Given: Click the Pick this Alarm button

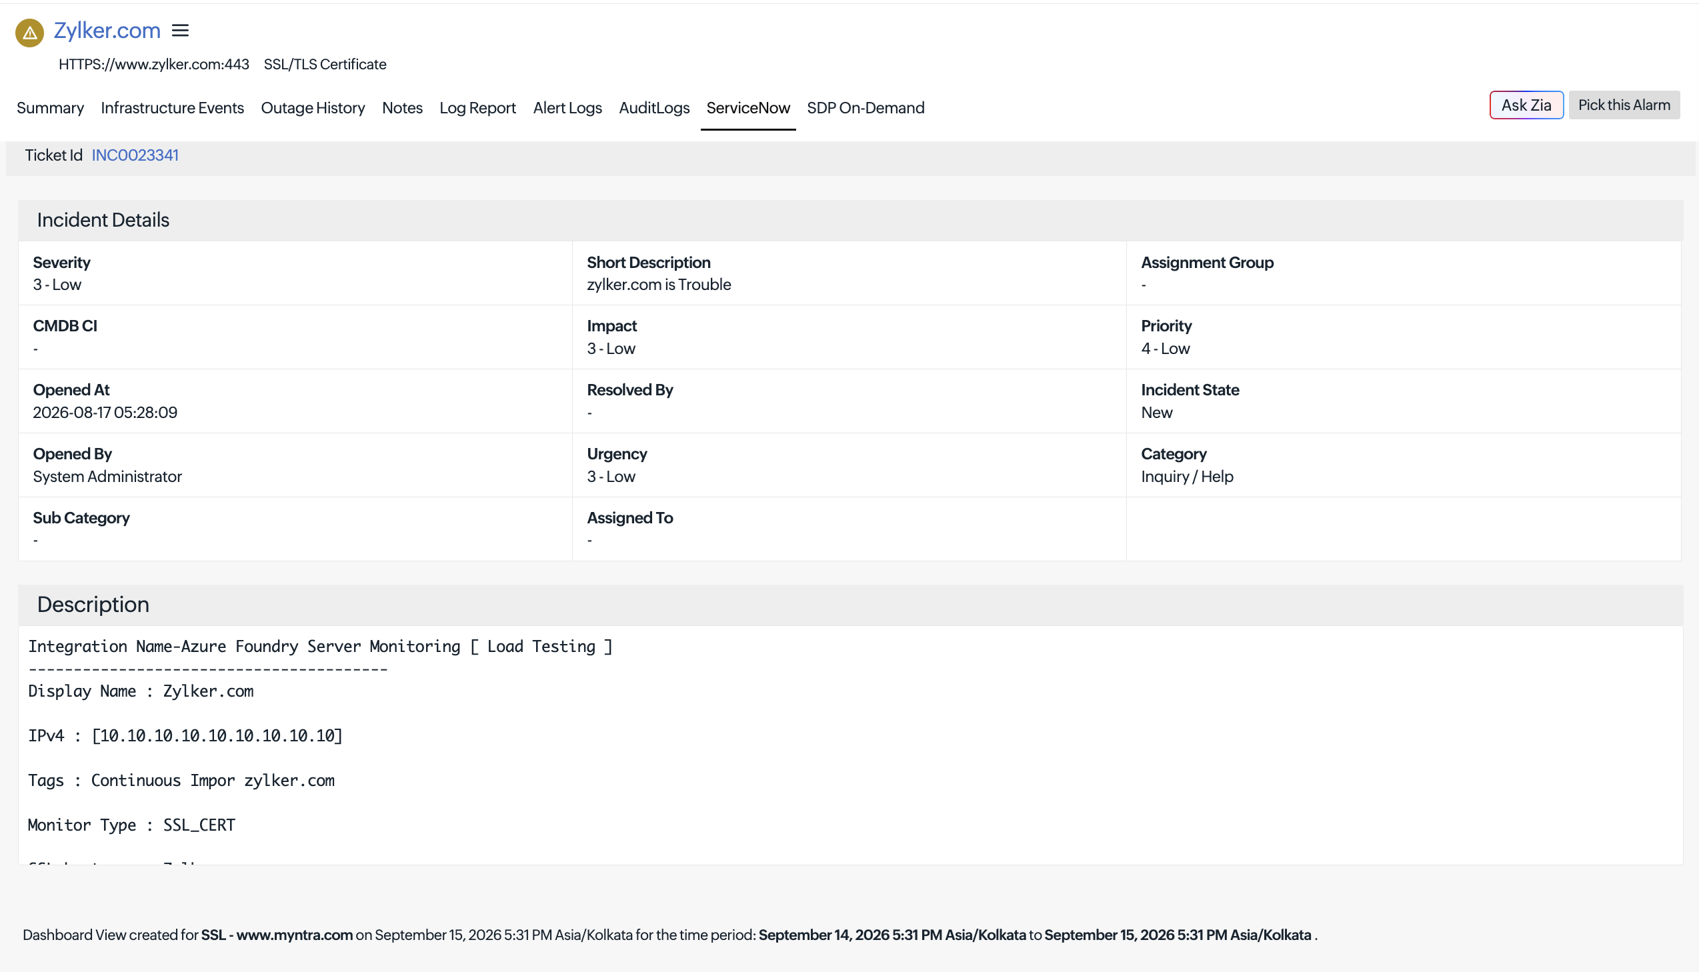Looking at the screenshot, I should [1624, 105].
